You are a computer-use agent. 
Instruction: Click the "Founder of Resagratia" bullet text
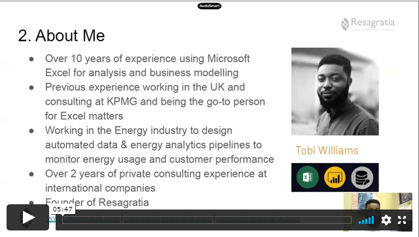coord(97,202)
